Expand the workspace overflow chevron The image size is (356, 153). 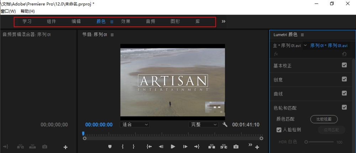click(224, 21)
